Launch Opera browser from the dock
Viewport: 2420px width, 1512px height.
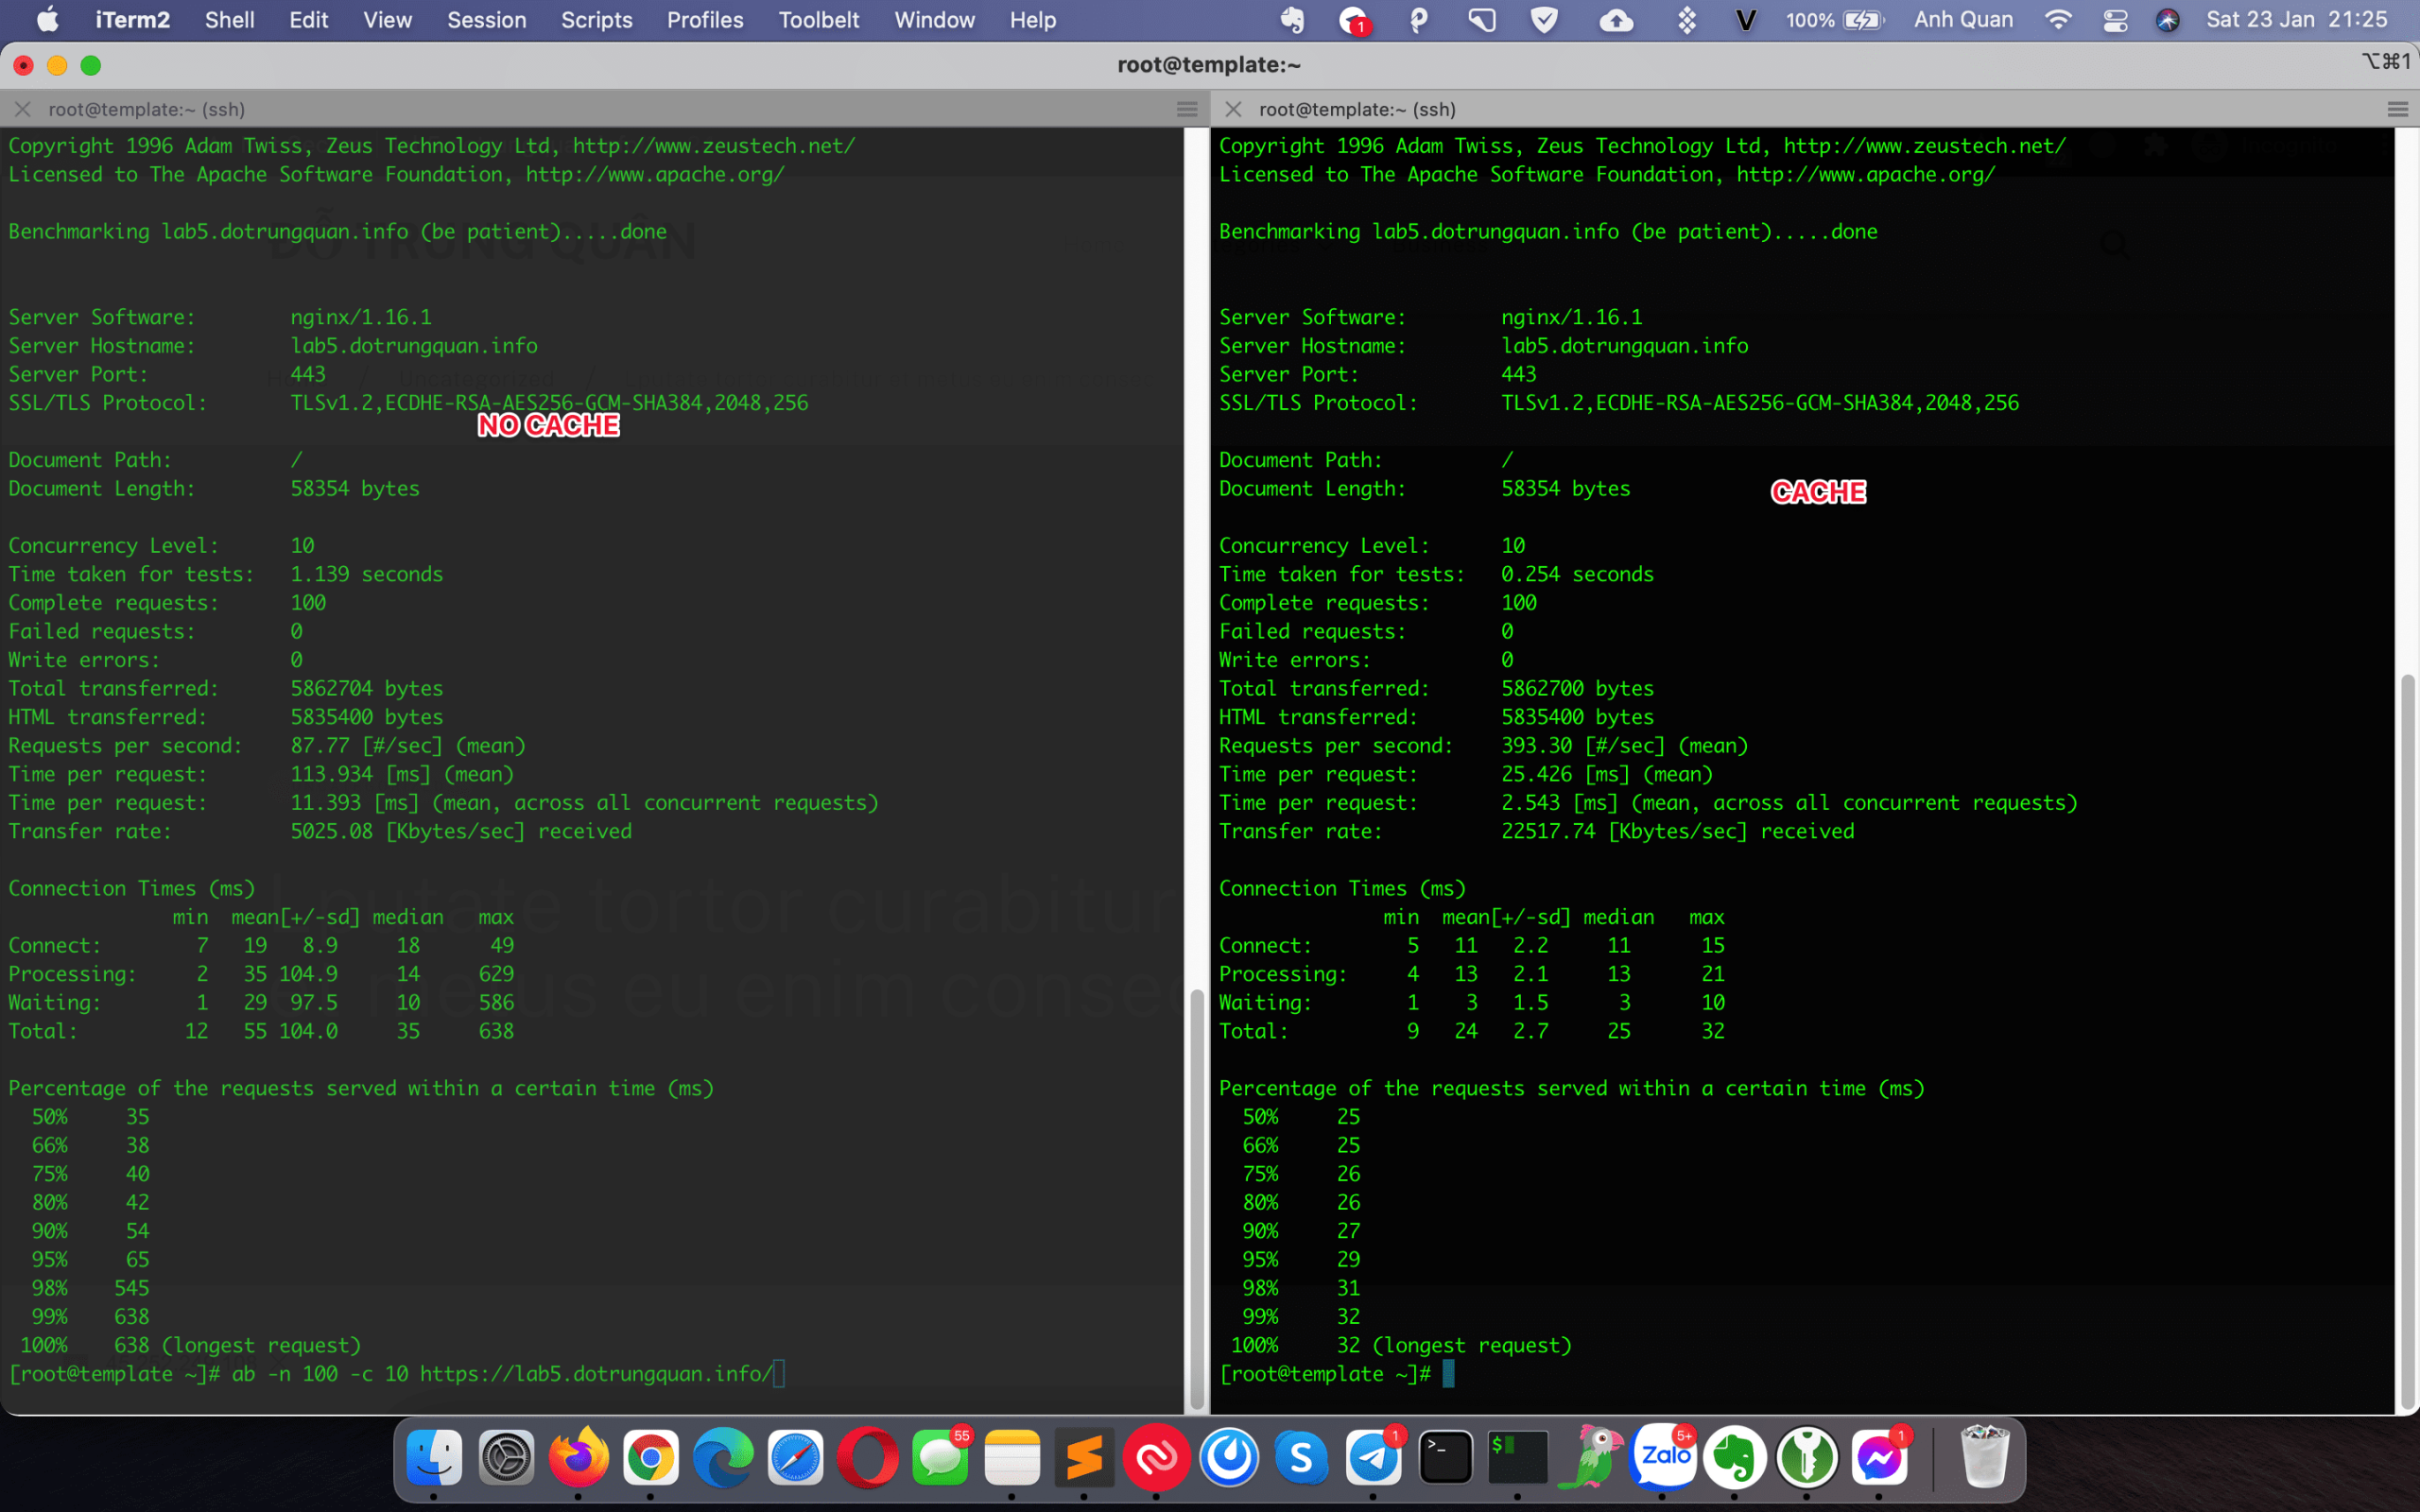click(867, 1458)
